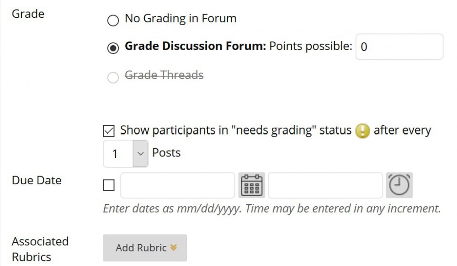The image size is (457, 266).
Task: Click the disabled Grade Threads radio
Action: click(x=112, y=77)
